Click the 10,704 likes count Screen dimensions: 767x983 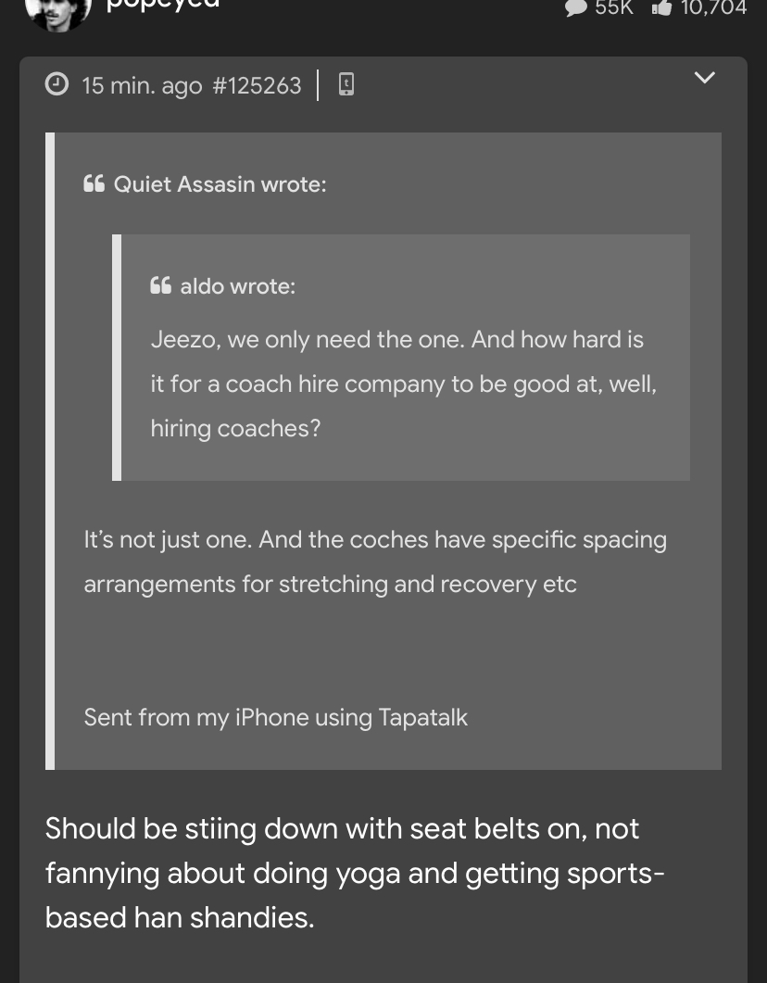pos(713,7)
